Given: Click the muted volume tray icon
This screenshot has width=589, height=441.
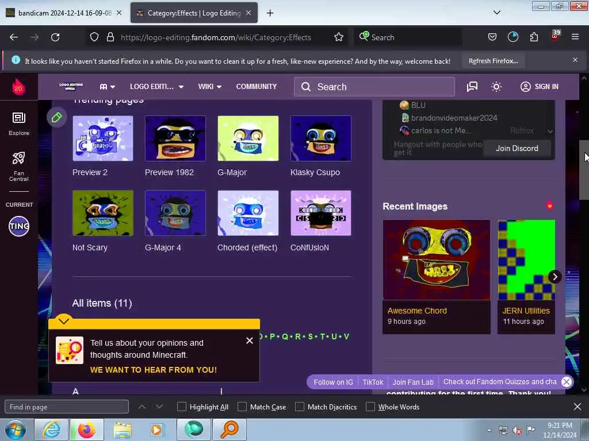Looking at the screenshot, I should [517, 431].
